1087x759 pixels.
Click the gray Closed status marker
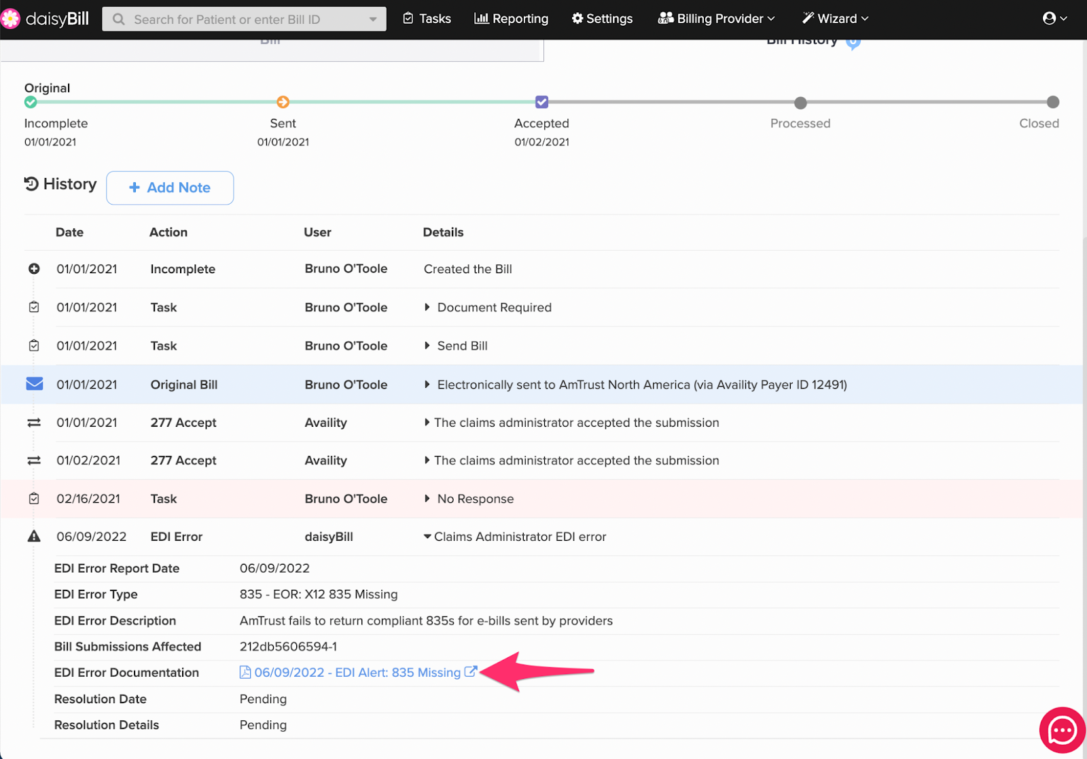point(1052,102)
